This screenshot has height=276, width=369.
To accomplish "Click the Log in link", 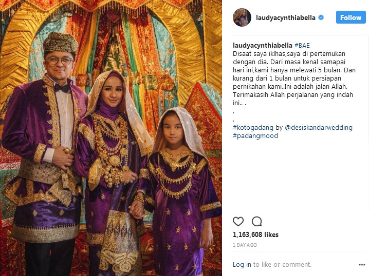I will coord(242,265).
